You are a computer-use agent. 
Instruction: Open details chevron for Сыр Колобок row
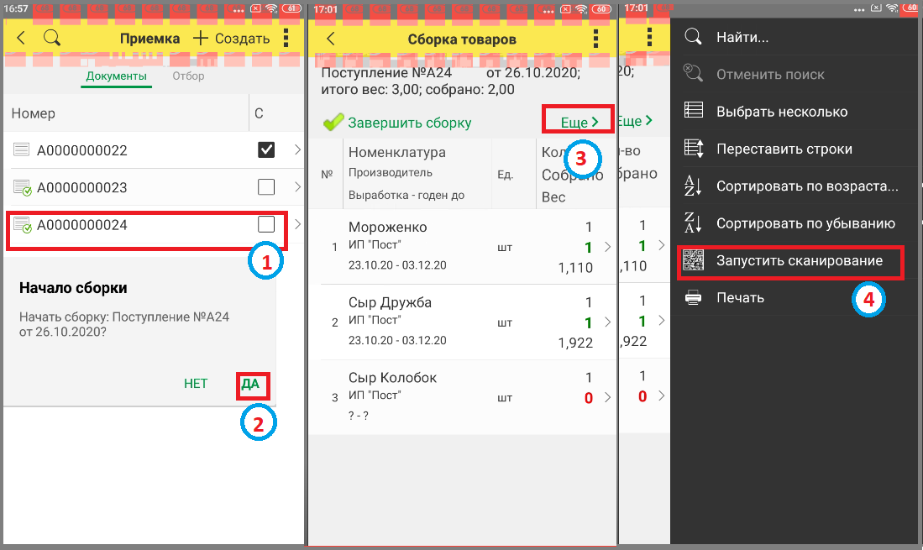tap(608, 398)
